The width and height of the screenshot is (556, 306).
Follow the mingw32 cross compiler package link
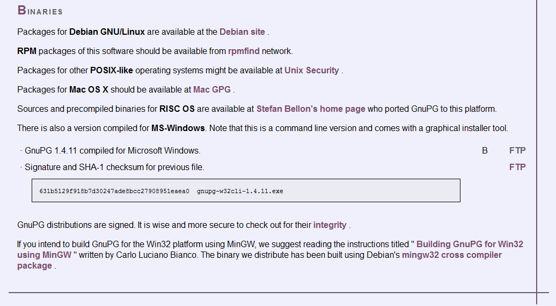coord(451,255)
